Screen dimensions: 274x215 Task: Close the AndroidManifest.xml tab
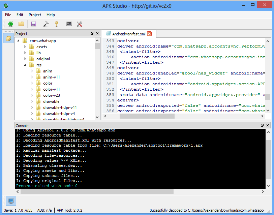tap(149, 34)
